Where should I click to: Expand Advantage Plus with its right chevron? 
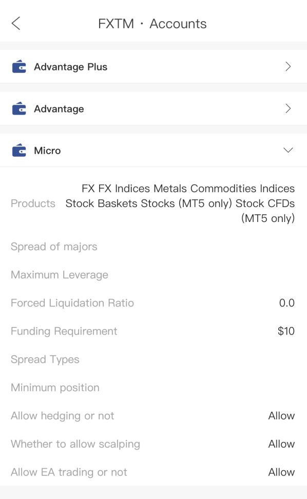click(x=288, y=66)
